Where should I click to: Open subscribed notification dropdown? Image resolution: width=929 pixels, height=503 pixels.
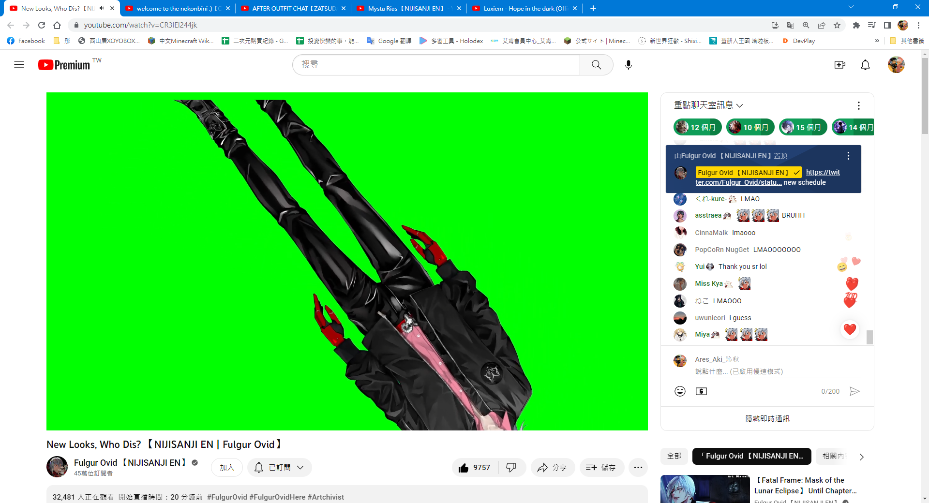pyautogui.click(x=280, y=468)
